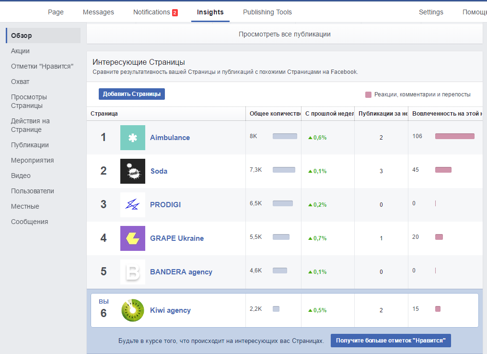Open Сообщения in the sidebar
The image size is (487, 354).
tap(30, 222)
